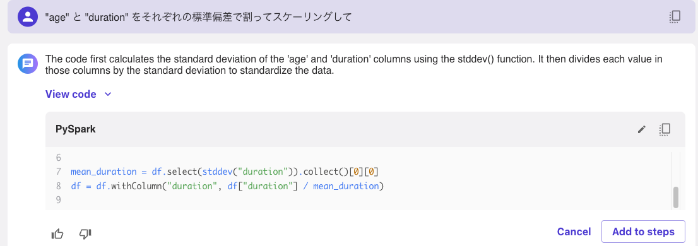
Task: Copy the PySpark code snippet
Action: click(x=665, y=129)
